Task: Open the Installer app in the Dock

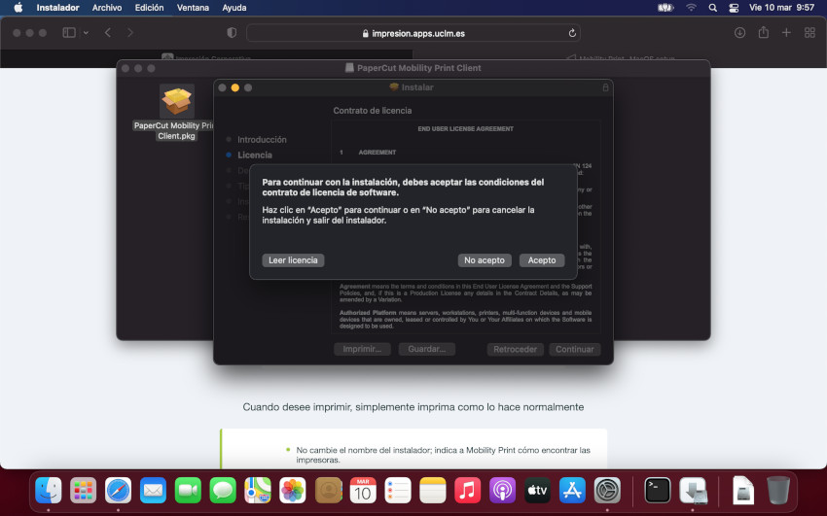Action: (693, 491)
